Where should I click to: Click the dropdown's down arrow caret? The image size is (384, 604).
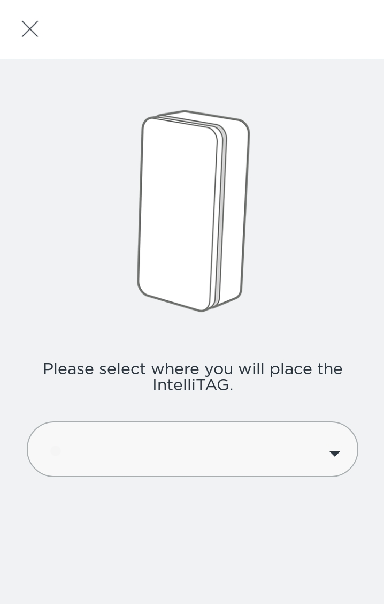click(x=335, y=454)
